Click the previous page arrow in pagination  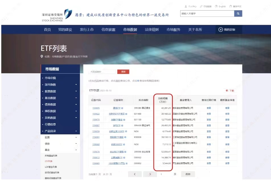point(135,174)
